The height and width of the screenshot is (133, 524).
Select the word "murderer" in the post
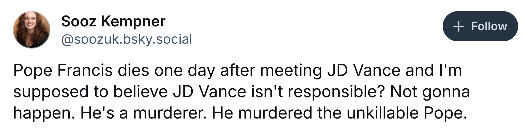[170, 113]
